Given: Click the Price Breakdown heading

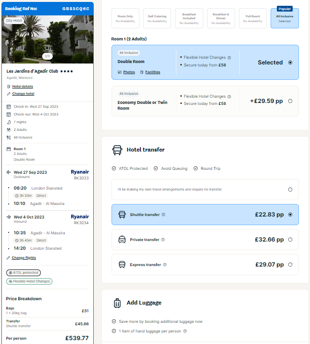Looking at the screenshot, I should pos(24,299).
